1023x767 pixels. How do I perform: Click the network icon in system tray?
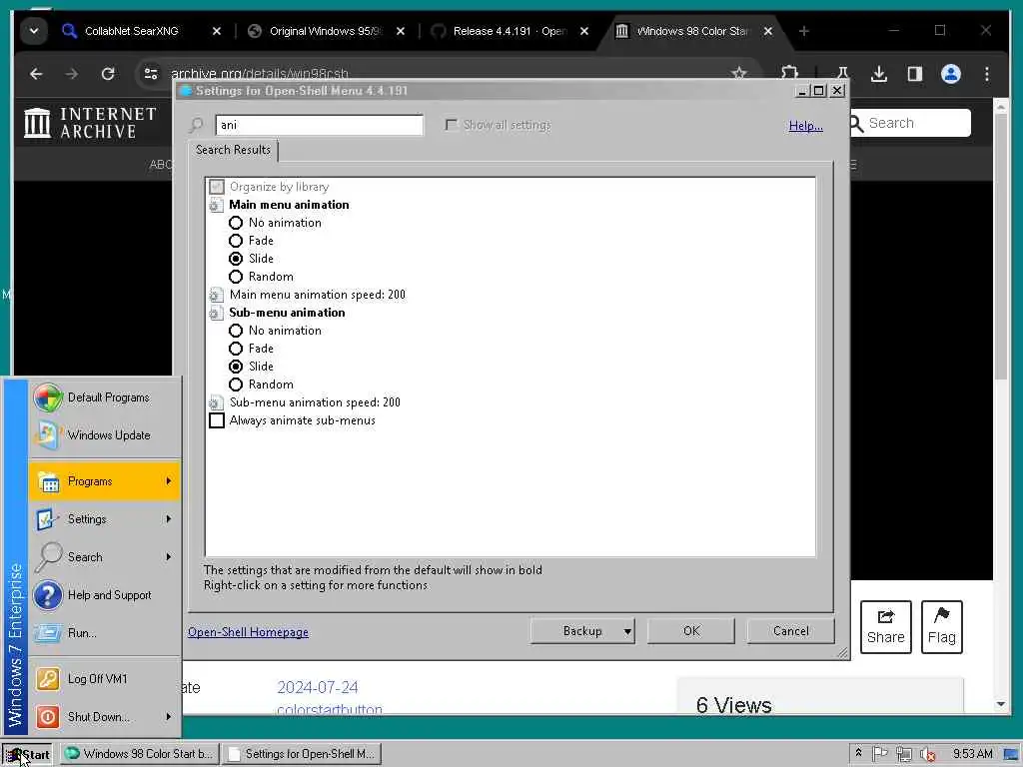(x=903, y=754)
